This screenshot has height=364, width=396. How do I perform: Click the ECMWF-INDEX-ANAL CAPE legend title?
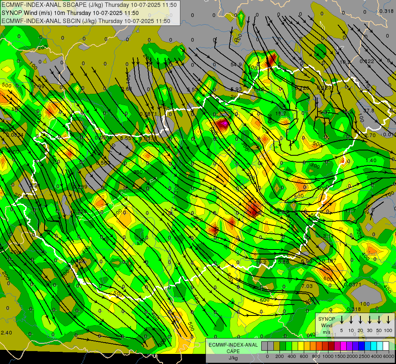click(x=233, y=348)
